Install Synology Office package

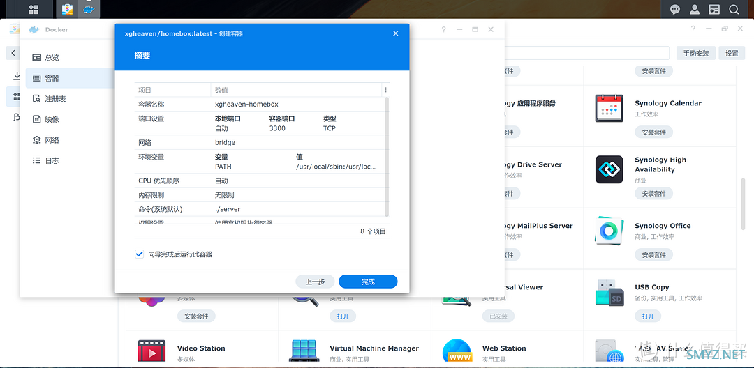point(653,255)
